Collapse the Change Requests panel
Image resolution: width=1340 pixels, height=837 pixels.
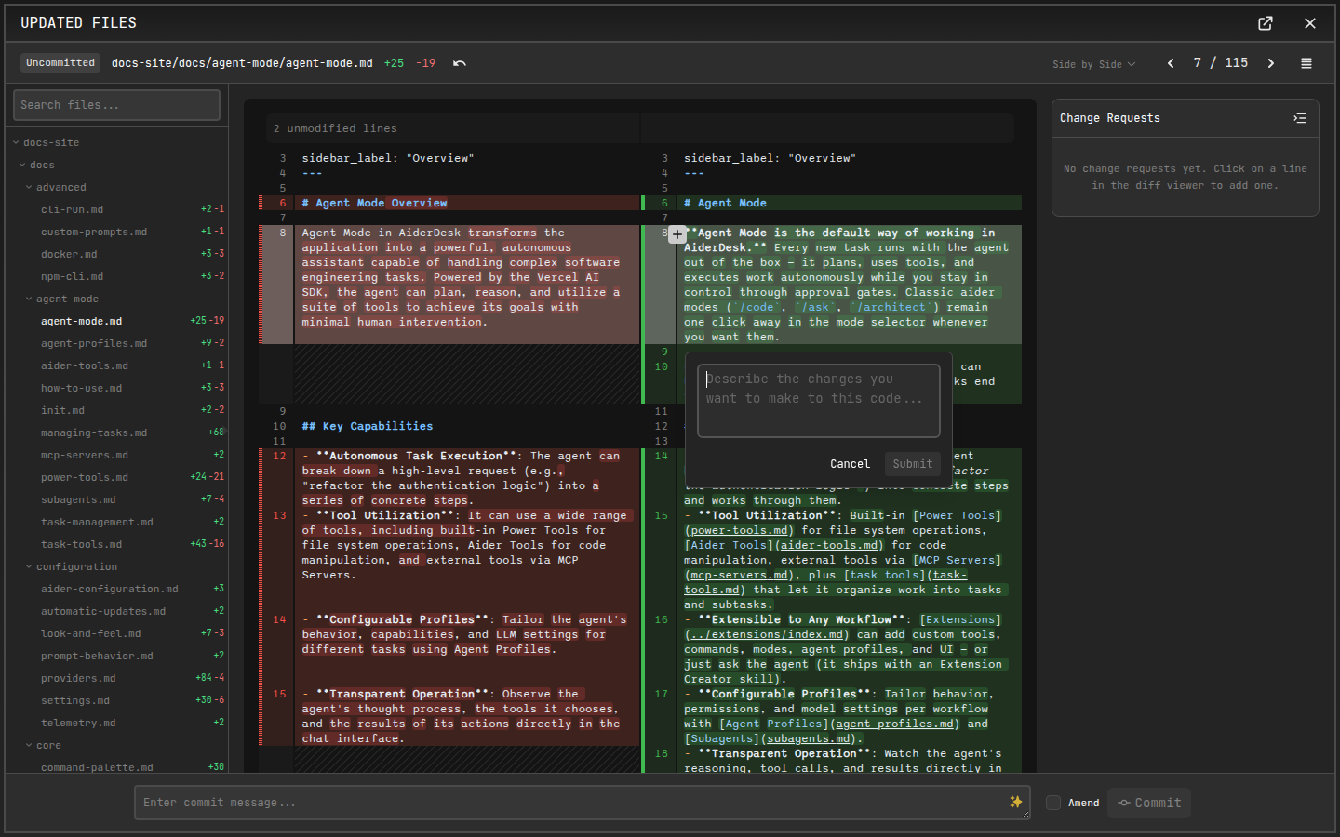click(x=1300, y=118)
